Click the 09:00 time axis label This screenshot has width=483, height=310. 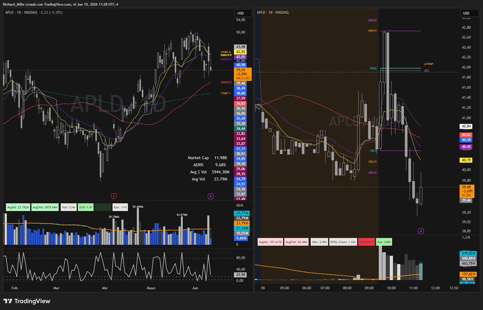click(x=369, y=288)
